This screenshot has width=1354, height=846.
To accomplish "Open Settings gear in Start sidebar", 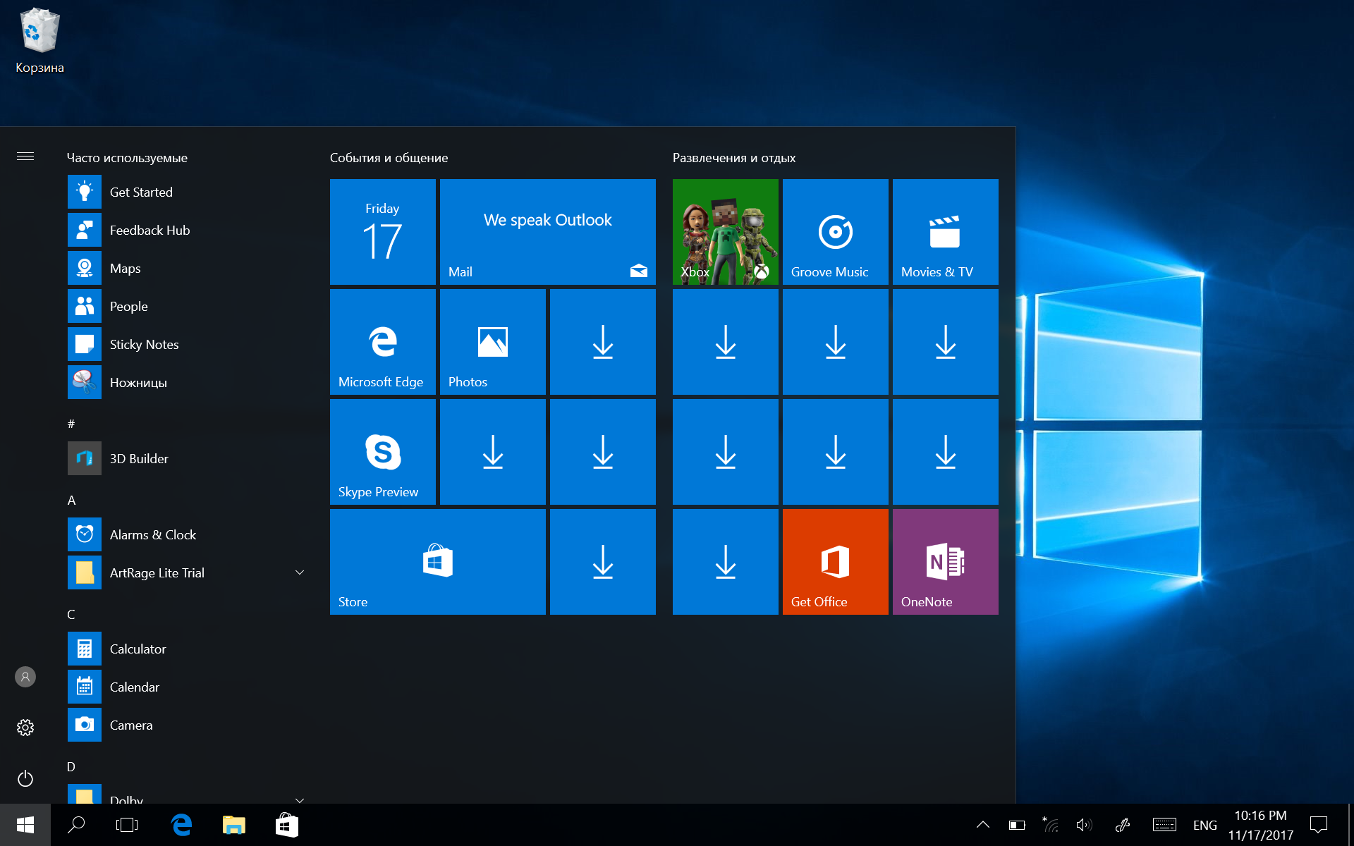I will pyautogui.click(x=25, y=728).
